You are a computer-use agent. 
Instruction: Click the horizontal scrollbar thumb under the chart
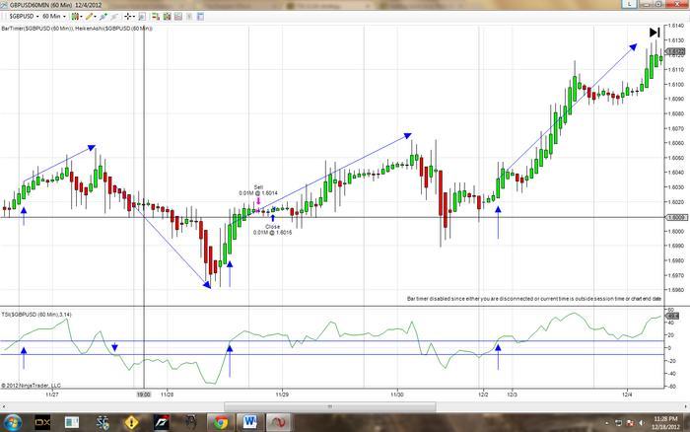(330, 406)
